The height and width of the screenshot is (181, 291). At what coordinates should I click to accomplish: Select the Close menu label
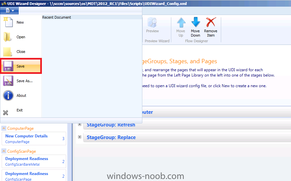point(21,52)
